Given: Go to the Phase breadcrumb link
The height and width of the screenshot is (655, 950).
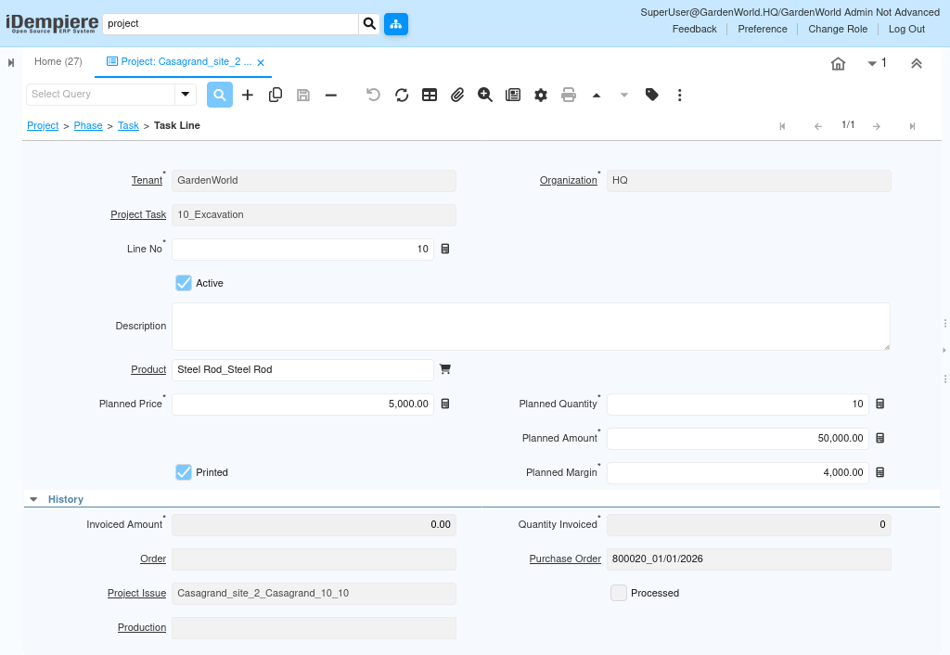Looking at the screenshot, I should tap(88, 125).
